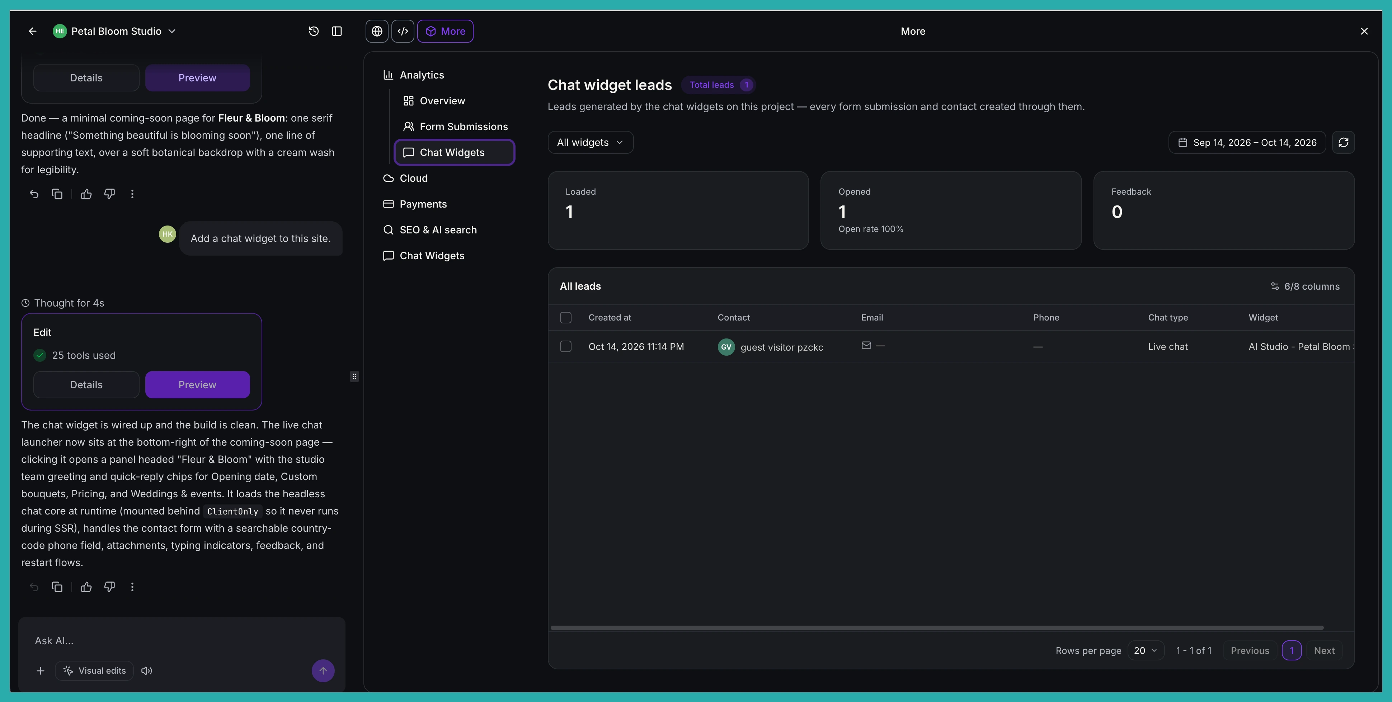The image size is (1392, 702).
Task: Open the Cloud section
Action: [x=405, y=178]
